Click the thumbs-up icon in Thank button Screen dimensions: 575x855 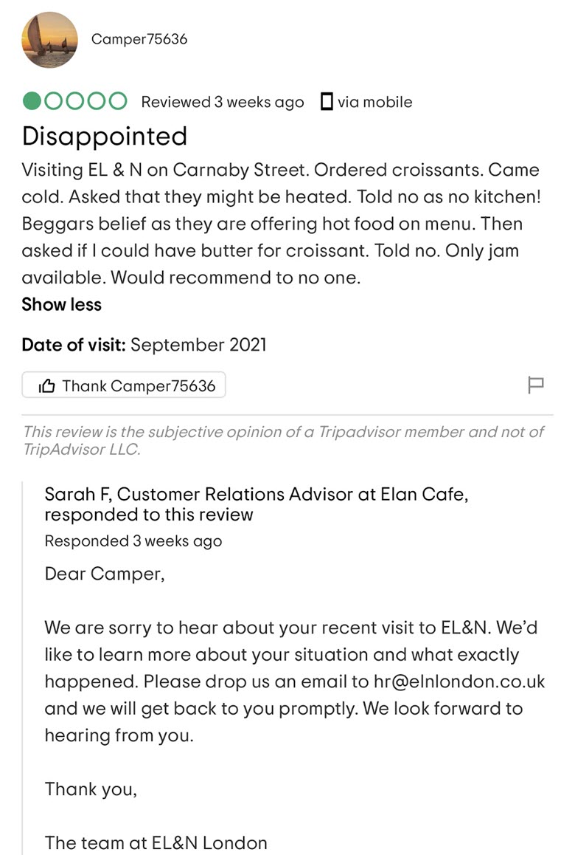47,386
